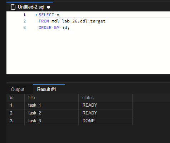170x143 pixels.
Task: Click the file icon on Untitled-2.sql tab
Action: pos(13,7)
